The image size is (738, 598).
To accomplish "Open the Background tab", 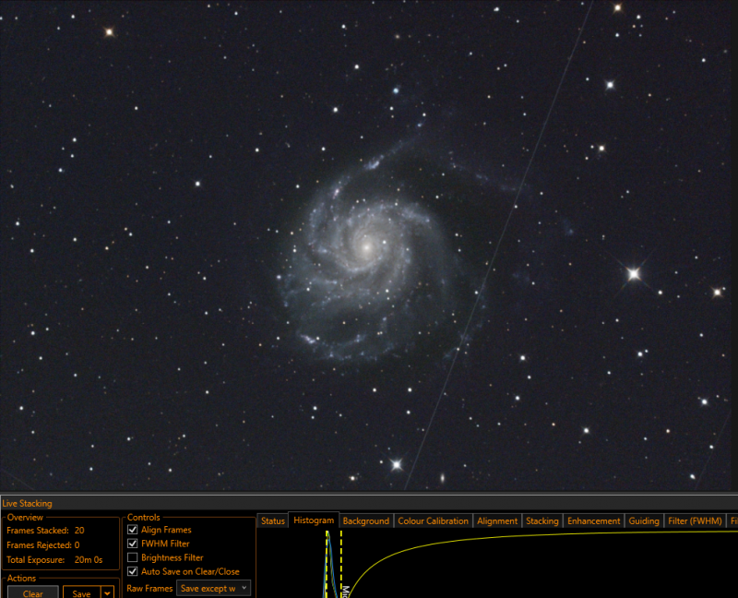I will (365, 520).
